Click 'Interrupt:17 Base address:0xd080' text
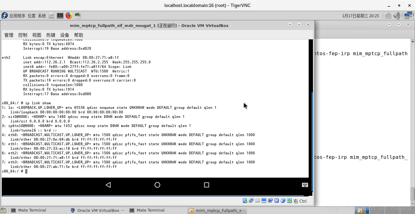Viewport: 415px width, 214px height. click(57, 94)
